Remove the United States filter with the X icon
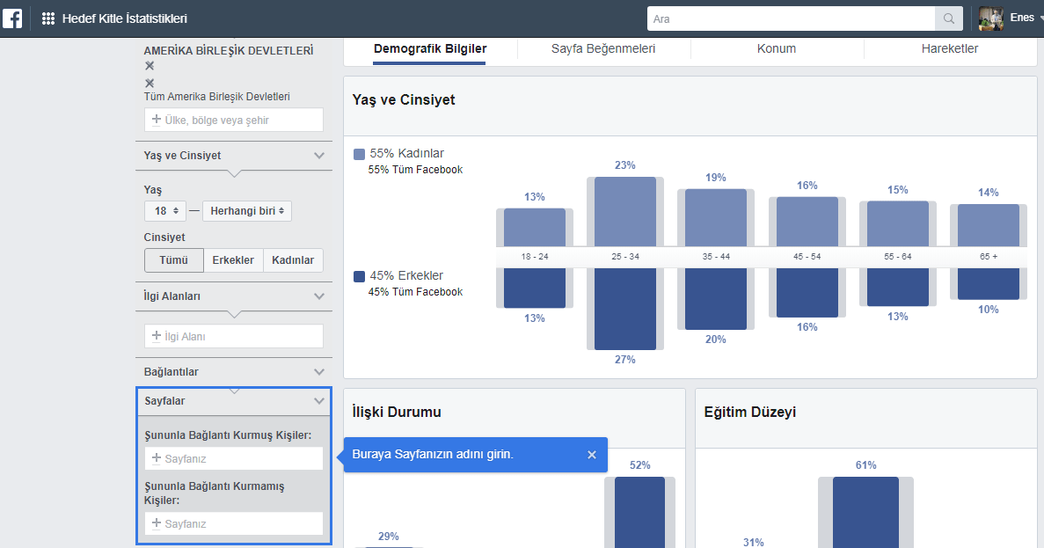The height and width of the screenshot is (548, 1044). pos(150,67)
